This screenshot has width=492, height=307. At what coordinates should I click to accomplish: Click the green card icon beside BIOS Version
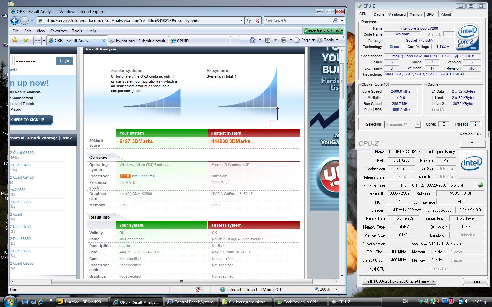pyautogui.click(x=481, y=185)
